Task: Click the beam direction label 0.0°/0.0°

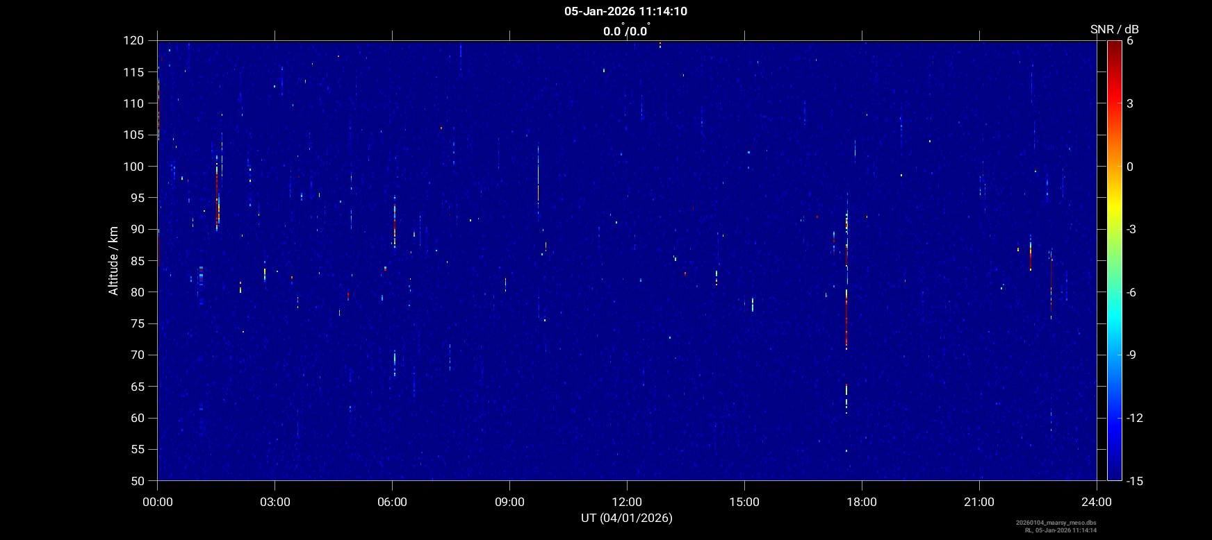Action: click(x=626, y=31)
